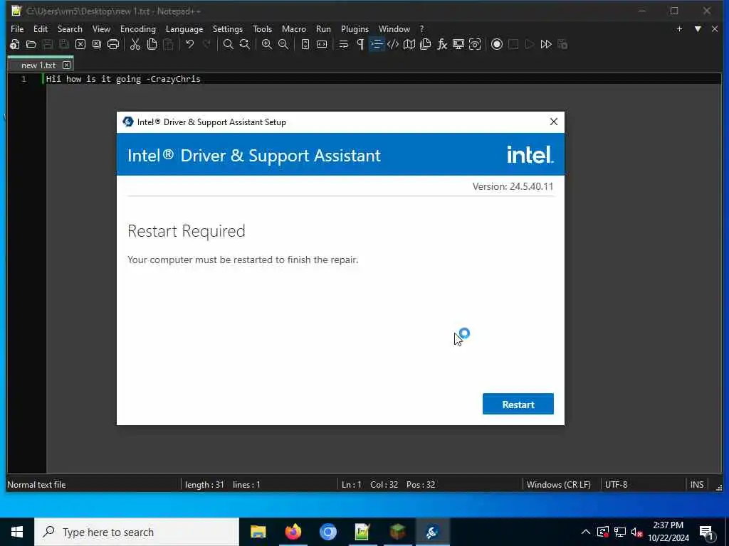Viewport: 729px width, 546px height.
Task: Click "length : 31" in status bar
Action: (204, 484)
